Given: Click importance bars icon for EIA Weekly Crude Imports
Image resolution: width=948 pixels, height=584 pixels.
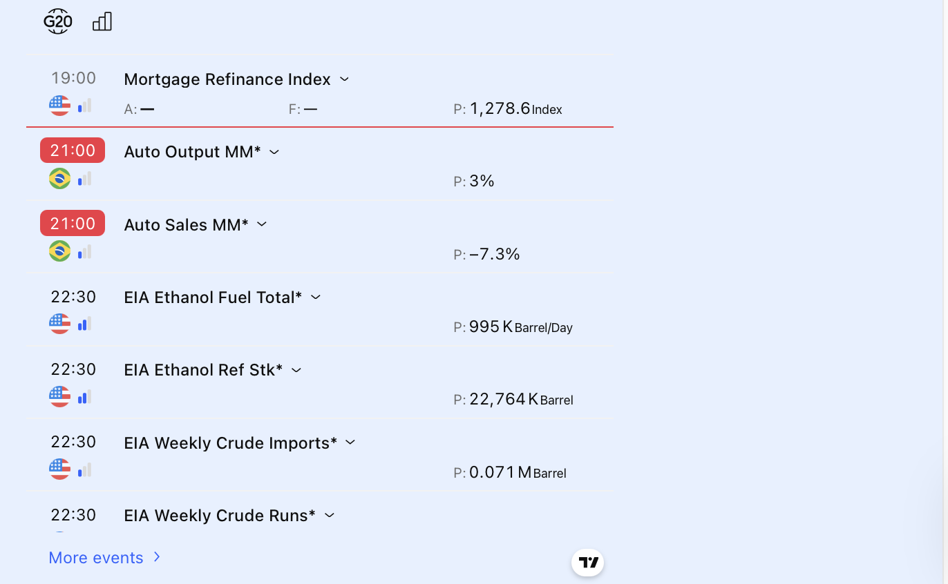Looking at the screenshot, I should (x=84, y=470).
